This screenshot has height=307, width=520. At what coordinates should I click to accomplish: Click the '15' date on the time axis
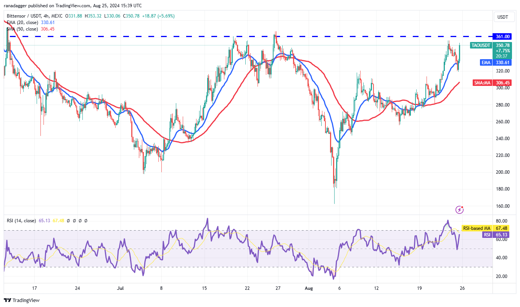(204, 288)
